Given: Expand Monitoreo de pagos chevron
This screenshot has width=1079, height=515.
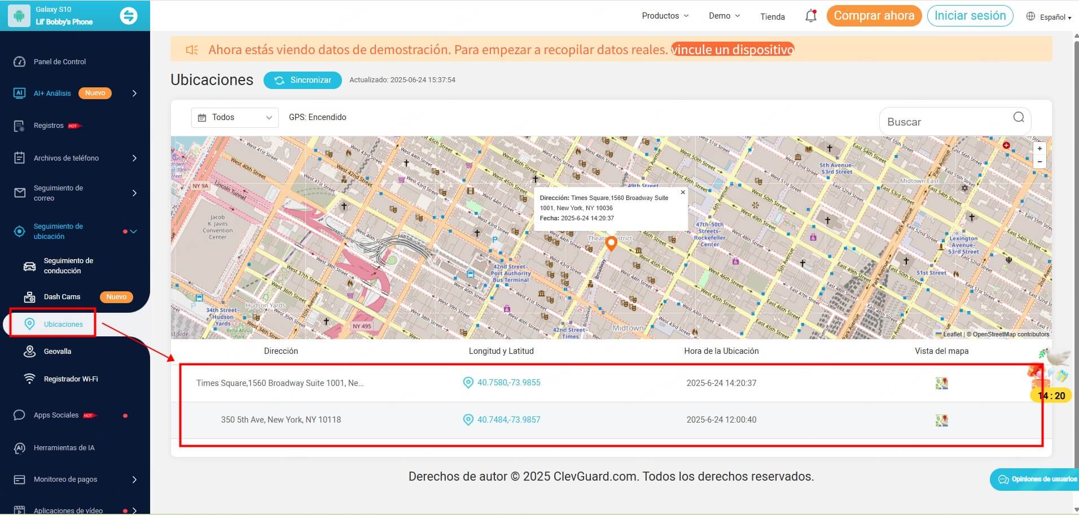Looking at the screenshot, I should pyautogui.click(x=134, y=480).
